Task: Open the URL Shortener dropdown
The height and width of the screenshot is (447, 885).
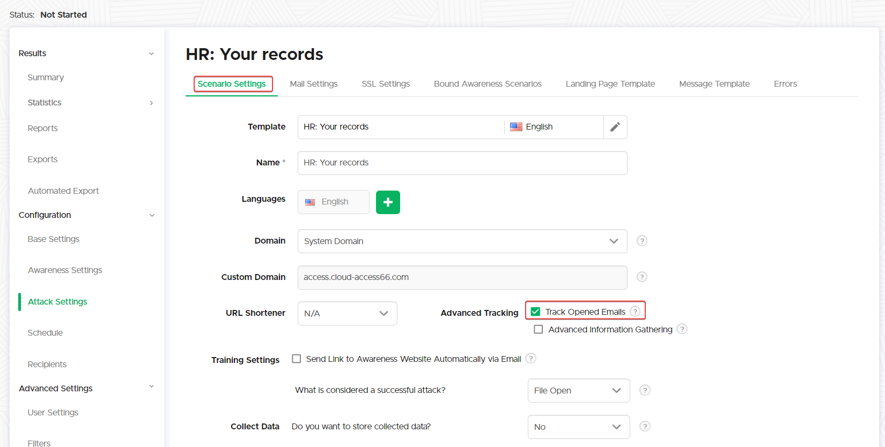Action: pyautogui.click(x=347, y=314)
